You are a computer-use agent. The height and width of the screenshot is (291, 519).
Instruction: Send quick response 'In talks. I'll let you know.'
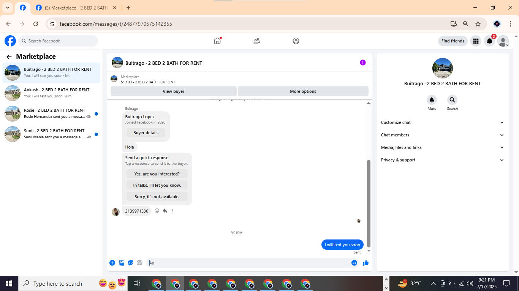tap(157, 185)
